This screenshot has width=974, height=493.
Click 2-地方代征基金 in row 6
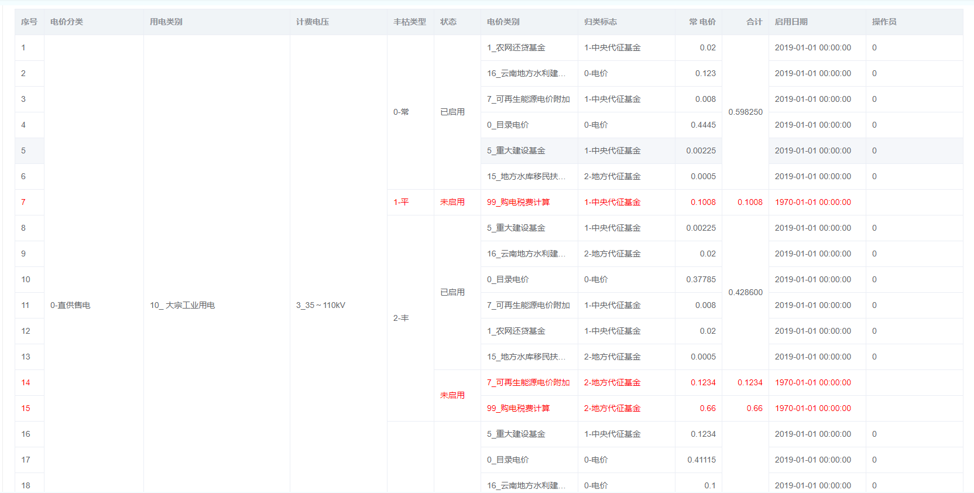coord(612,176)
